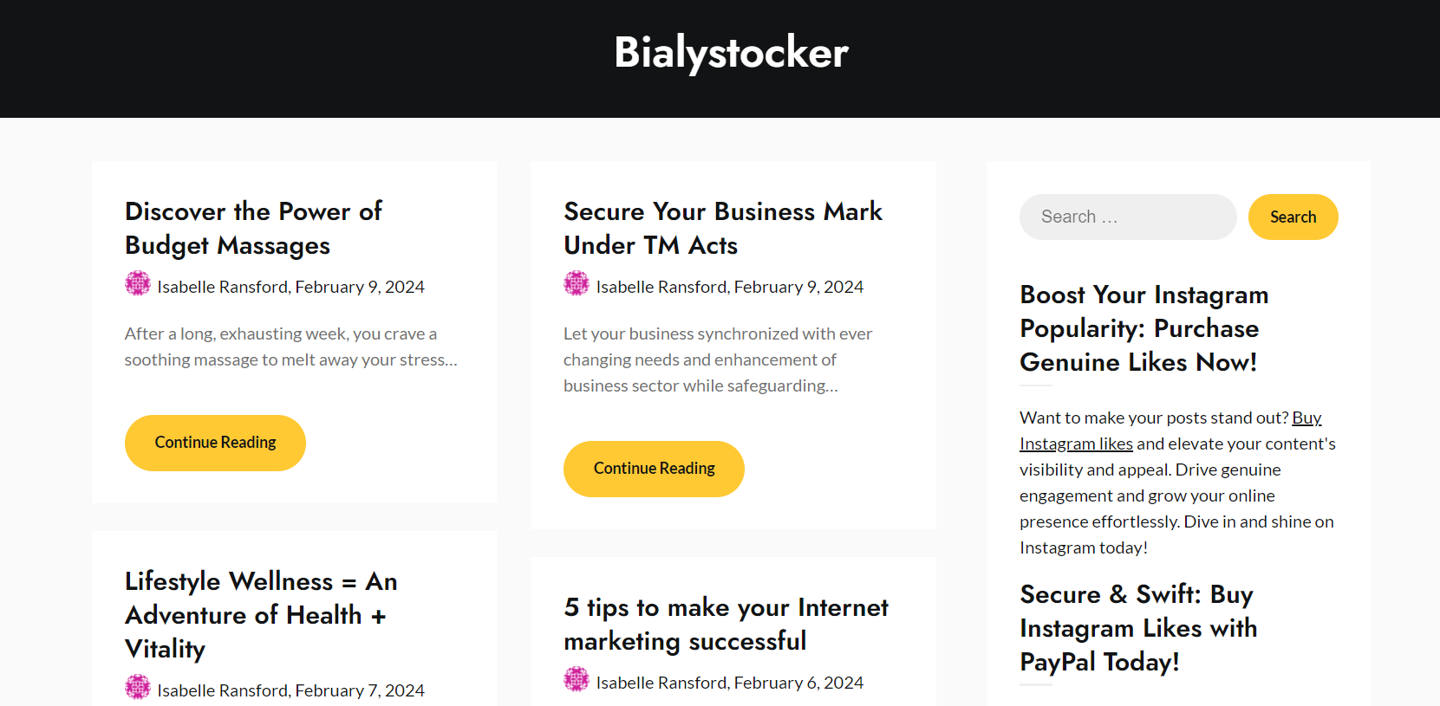1440x706 pixels.
Task: Open "Lifestyle Wellness = An Adventure" post title
Action: 260,615
